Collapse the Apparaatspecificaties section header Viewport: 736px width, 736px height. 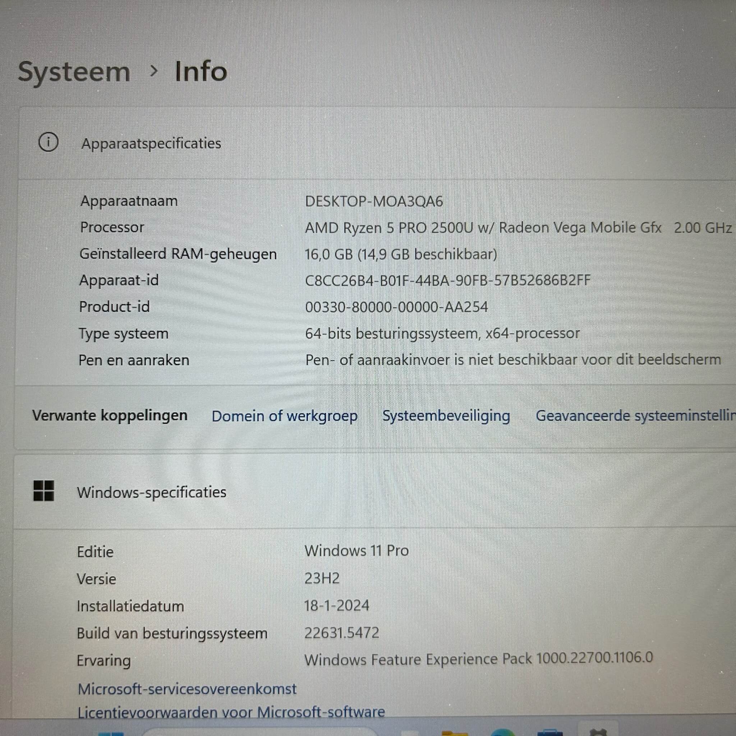click(x=377, y=143)
